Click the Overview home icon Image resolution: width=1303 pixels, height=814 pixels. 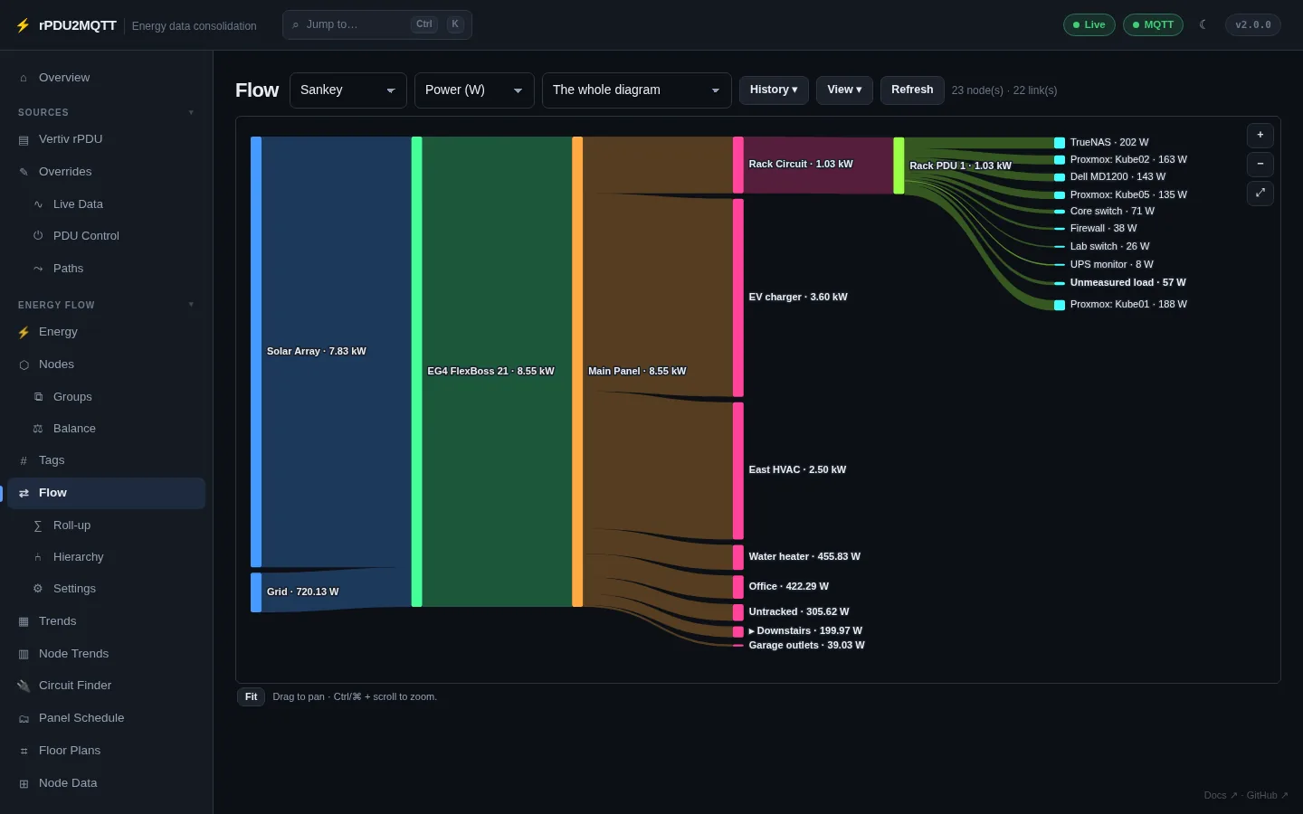click(24, 79)
